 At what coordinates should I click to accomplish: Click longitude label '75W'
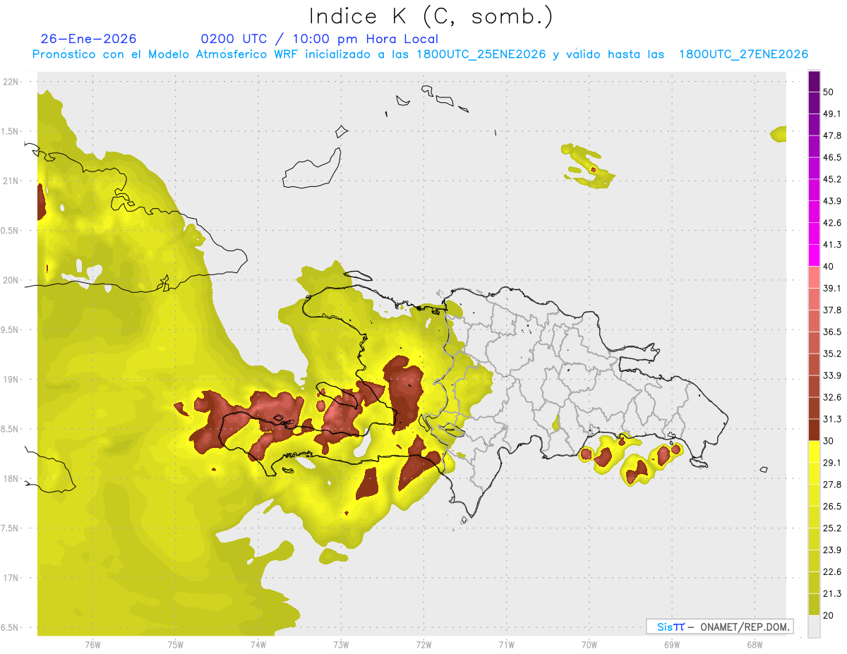tap(175, 645)
